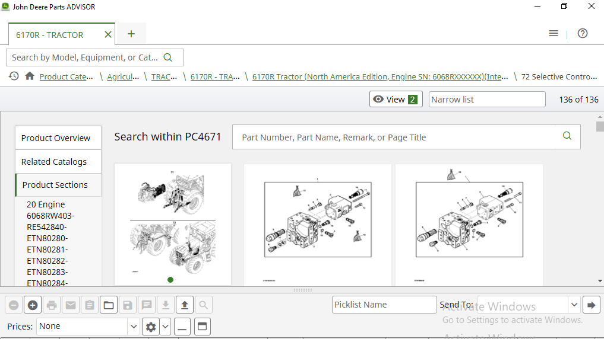Focus the Picklist Name field
Screen dimensions: 604x339
(x=384, y=305)
